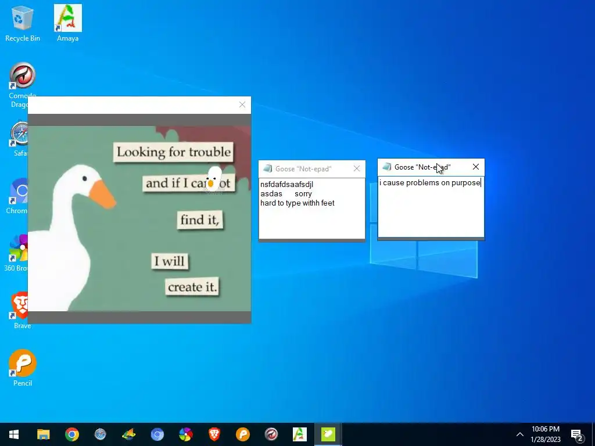Click the "Looking for trouble" meme image

139,218
